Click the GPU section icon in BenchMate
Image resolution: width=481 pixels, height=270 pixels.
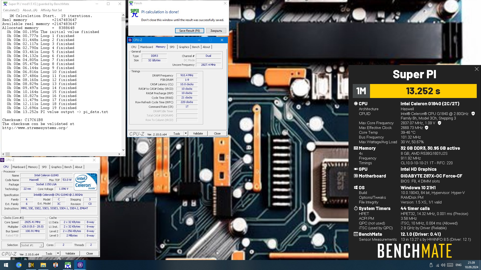pyautogui.click(x=356, y=169)
